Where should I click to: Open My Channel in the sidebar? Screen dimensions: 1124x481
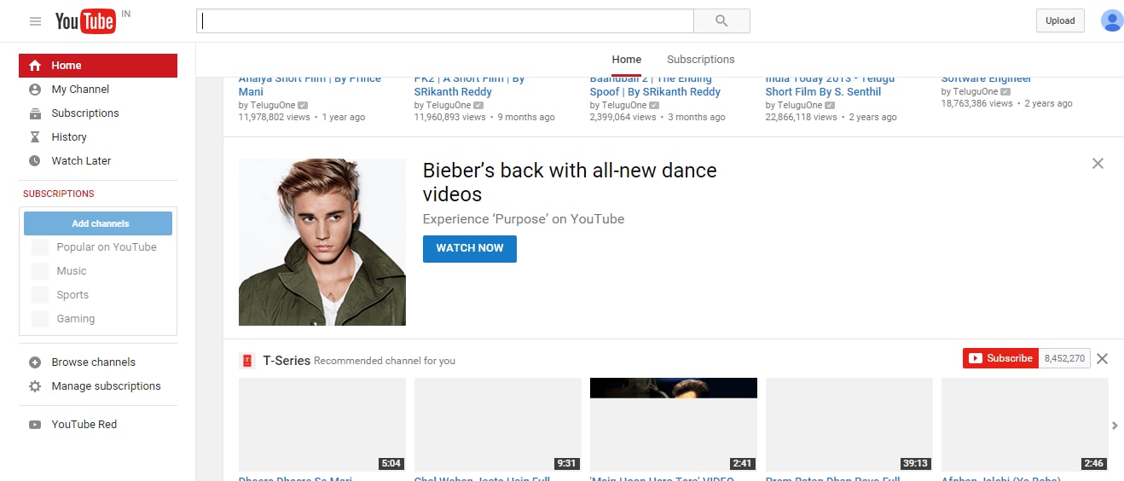point(98,90)
